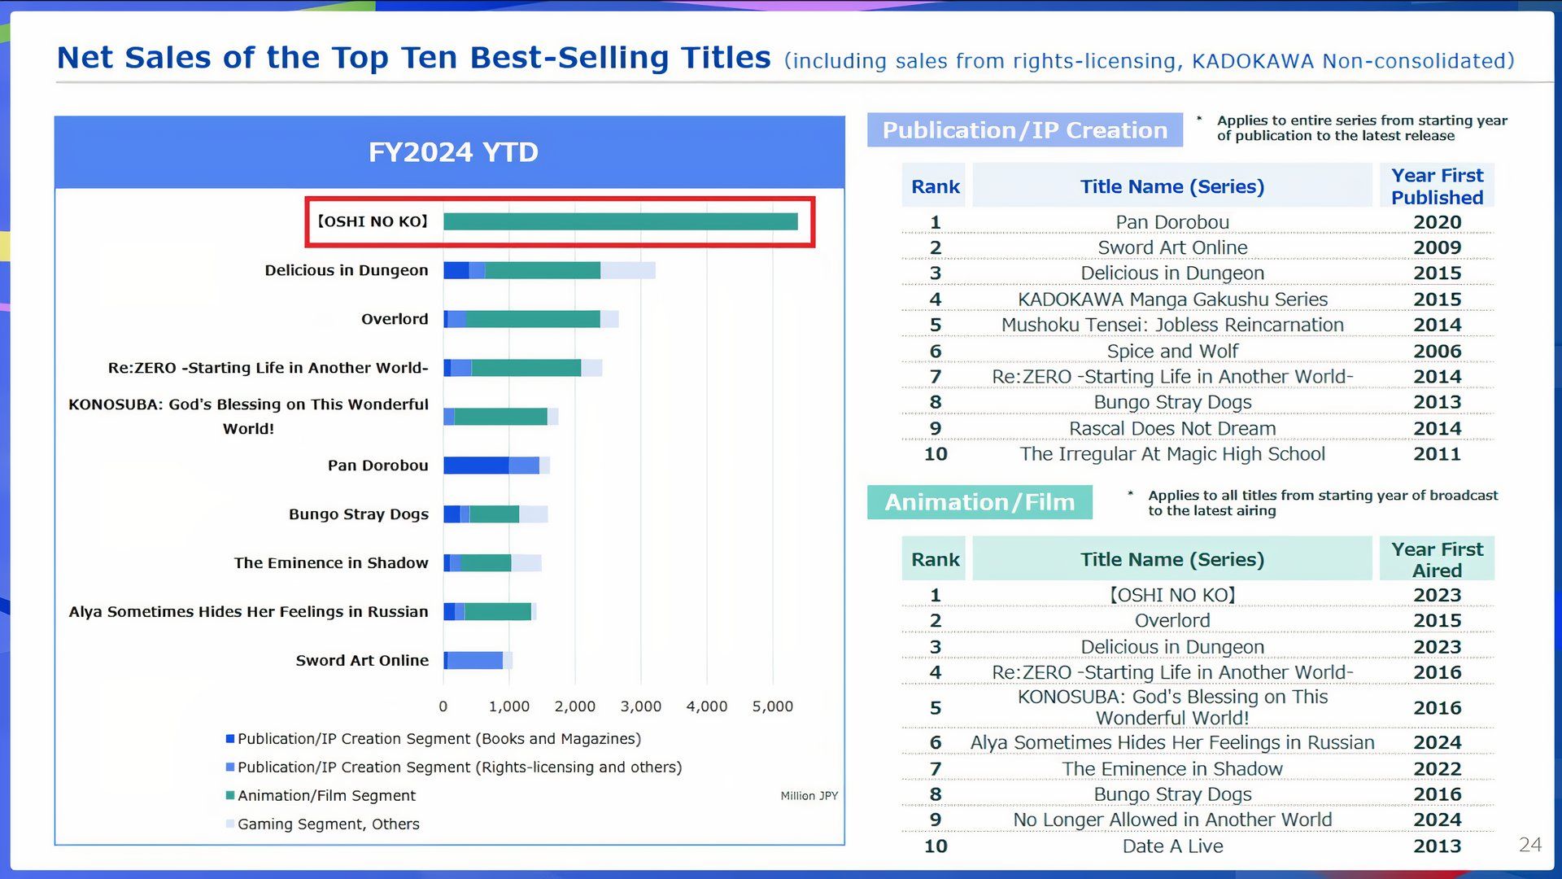The image size is (1562, 879).
Task: Click 'Delicious in Dungeon' in animation table
Action: tap(1172, 647)
